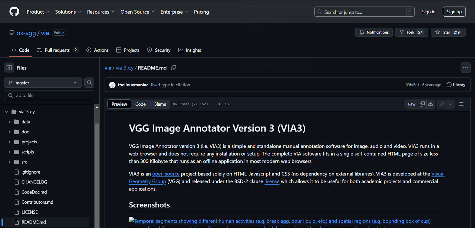View the file commit History

(456, 85)
